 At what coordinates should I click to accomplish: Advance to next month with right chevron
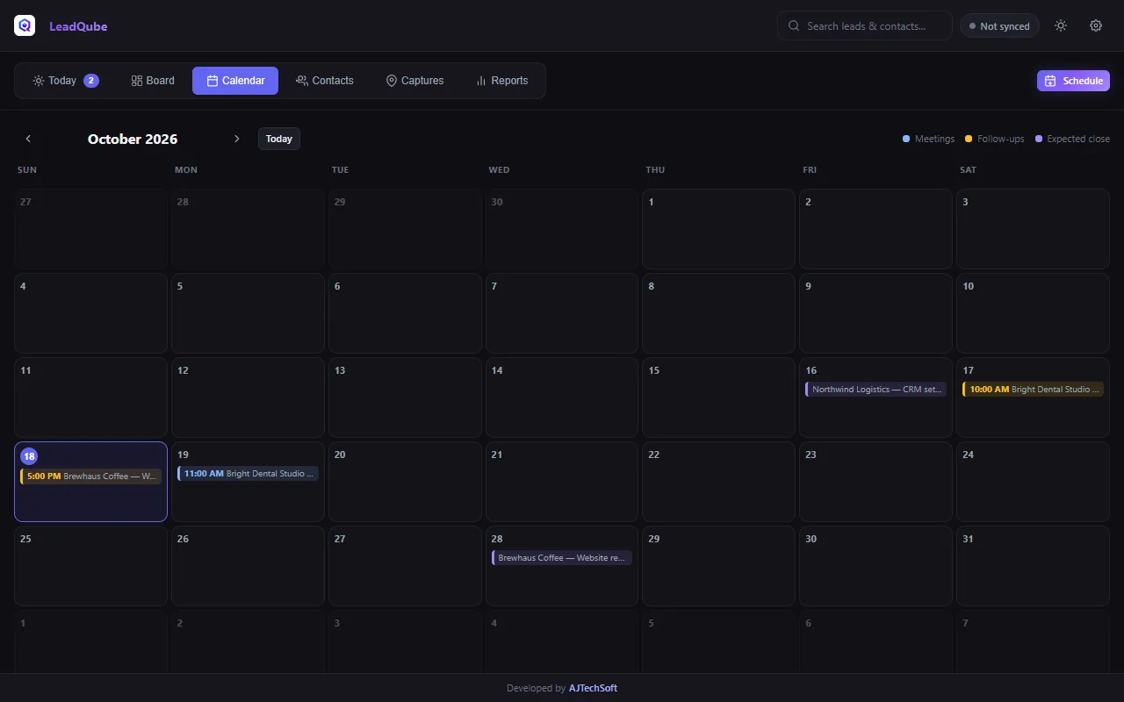tap(236, 139)
